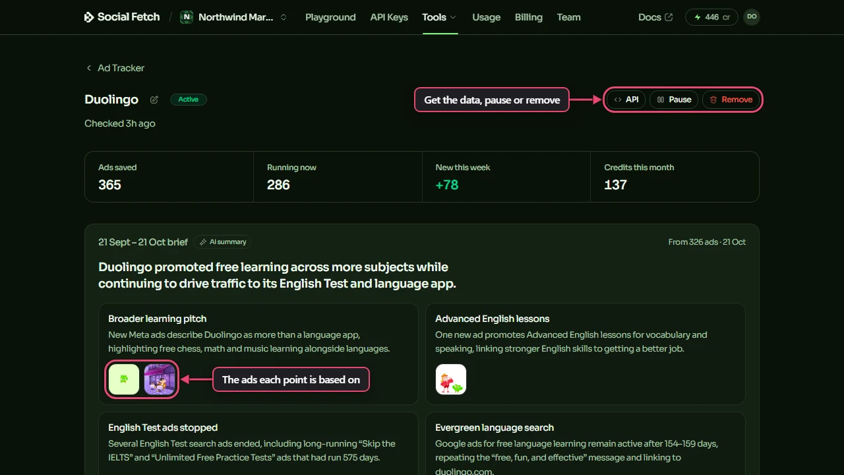Pause the Duolingo tracker

click(x=674, y=100)
